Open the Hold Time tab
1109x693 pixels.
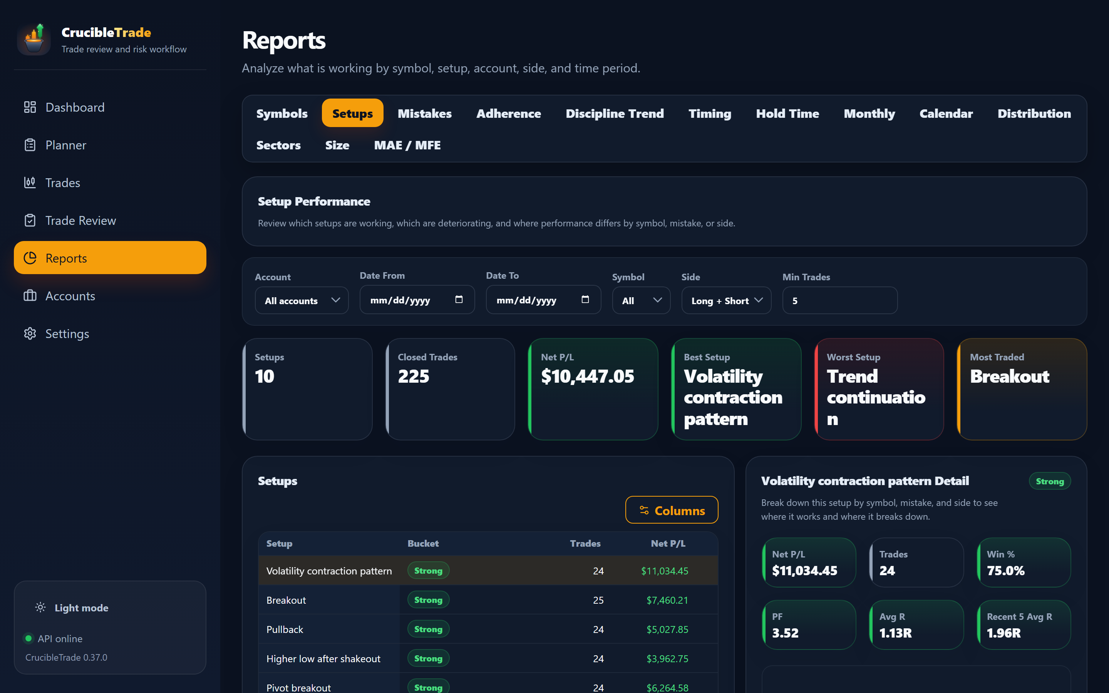point(787,113)
